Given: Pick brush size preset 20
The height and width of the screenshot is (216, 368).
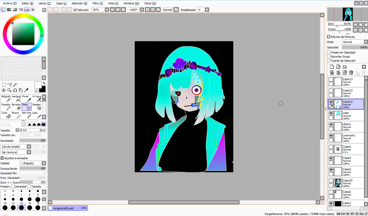Looking at the screenshot, I should (x=38, y=200).
